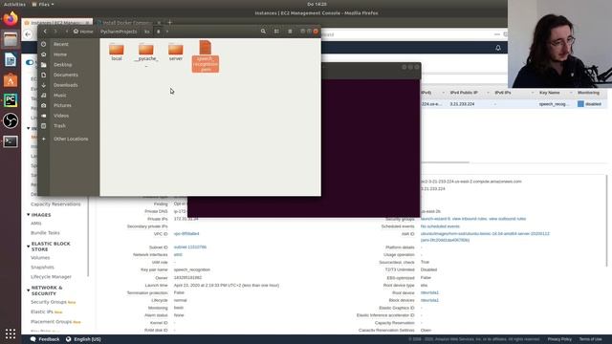This screenshot has height=344, width=612.
Task: Open the Firefox icon in the dock
Action: click(11, 19)
